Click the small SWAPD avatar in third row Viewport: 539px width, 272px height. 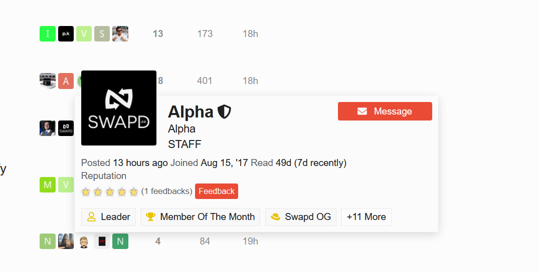coord(66,128)
